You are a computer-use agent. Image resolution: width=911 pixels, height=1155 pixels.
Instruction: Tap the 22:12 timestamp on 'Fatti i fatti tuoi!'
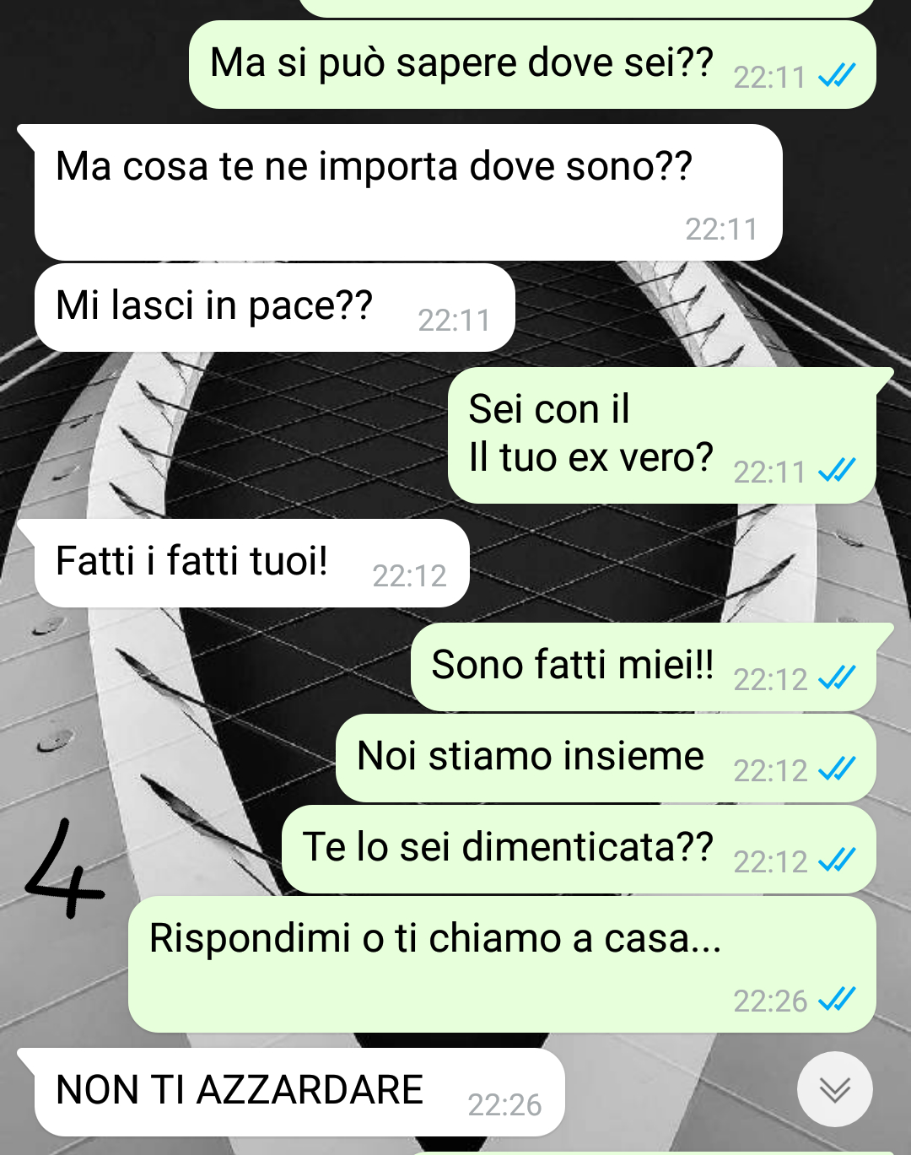[x=409, y=575]
